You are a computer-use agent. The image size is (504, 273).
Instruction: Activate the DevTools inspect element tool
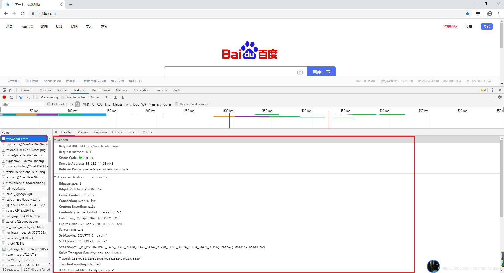(x=4, y=90)
